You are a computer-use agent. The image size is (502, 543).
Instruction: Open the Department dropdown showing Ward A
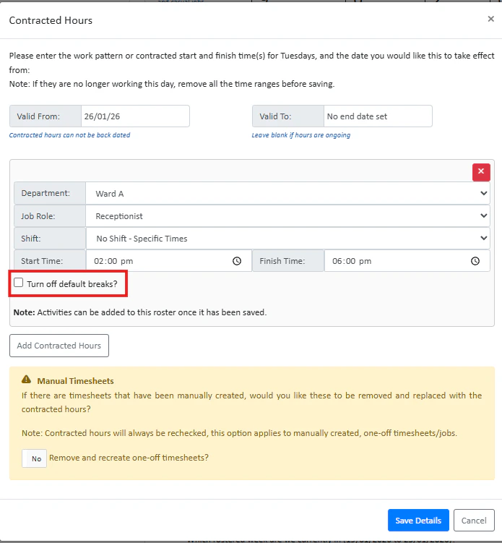point(287,193)
